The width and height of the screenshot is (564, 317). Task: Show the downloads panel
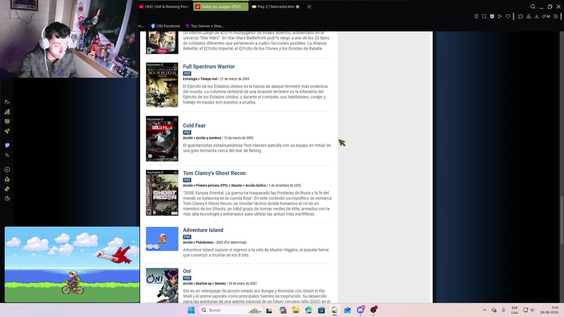[536, 16]
